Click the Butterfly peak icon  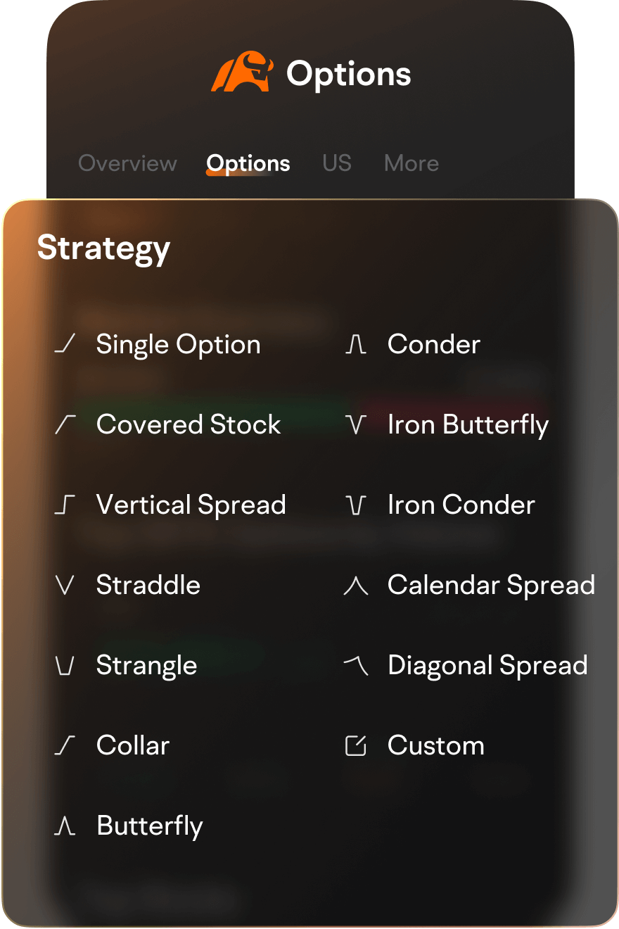[65, 826]
